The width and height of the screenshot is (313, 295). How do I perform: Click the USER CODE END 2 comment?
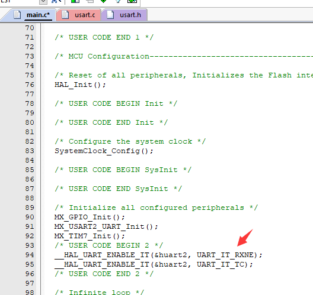click(x=104, y=274)
